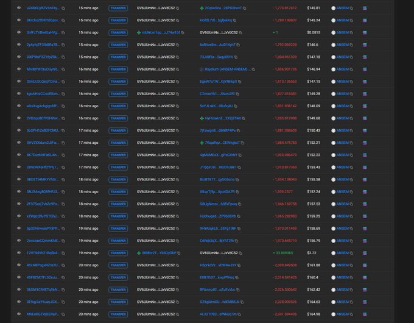
Task: Click the $164.98 value
Action: [314, 314]
